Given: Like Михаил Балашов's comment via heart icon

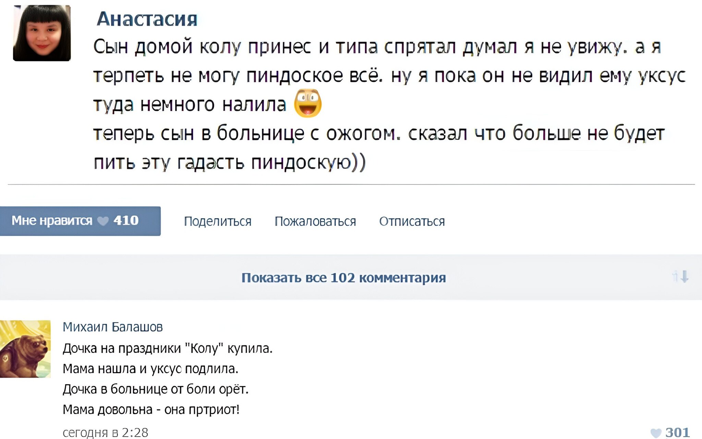Looking at the screenshot, I should [x=655, y=433].
